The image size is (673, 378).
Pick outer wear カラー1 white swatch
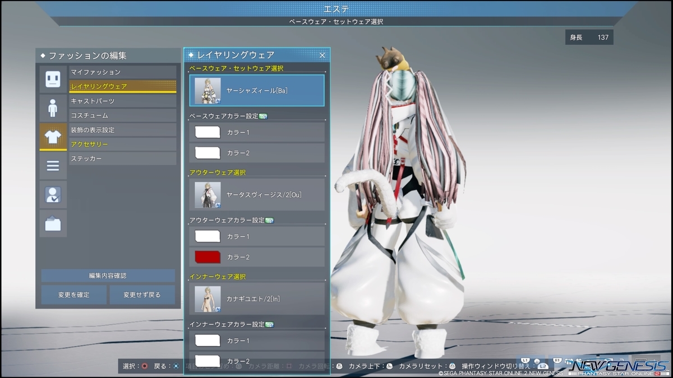coord(208,236)
